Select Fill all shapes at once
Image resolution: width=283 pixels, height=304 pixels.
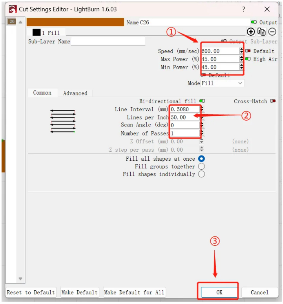tap(201, 159)
